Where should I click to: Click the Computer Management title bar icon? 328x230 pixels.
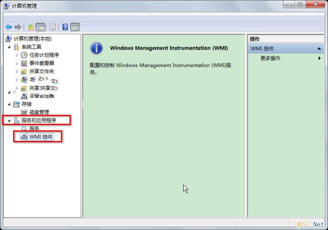point(6,6)
